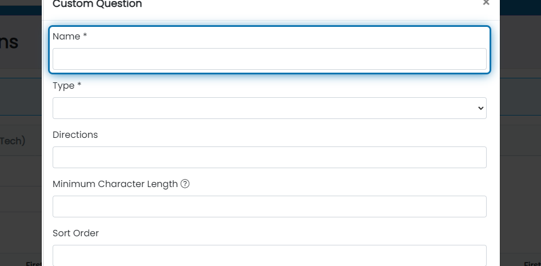Open the Type select box
The image size is (541, 266).
[x=269, y=108]
